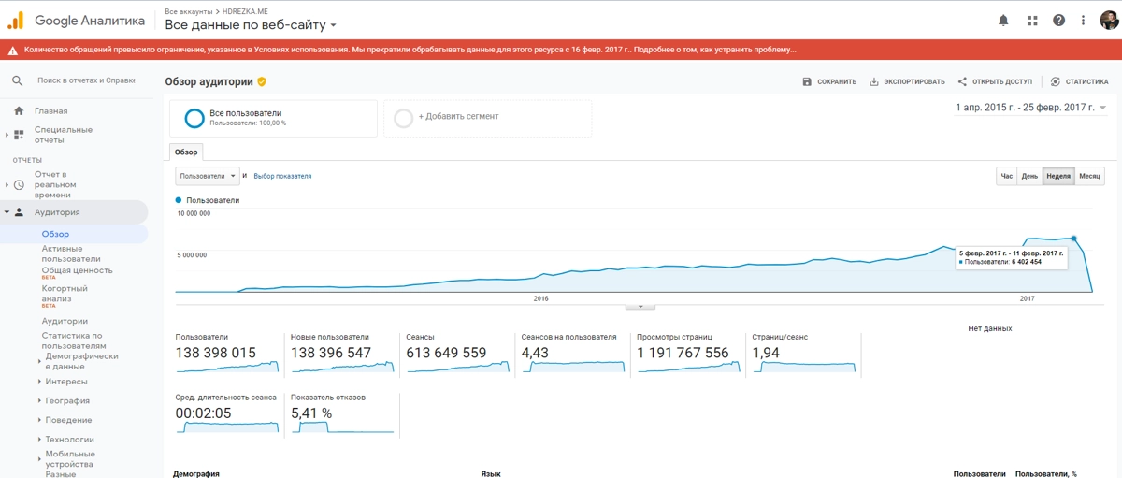
Task: Click the Google Analytics logo
Action: [x=16, y=20]
